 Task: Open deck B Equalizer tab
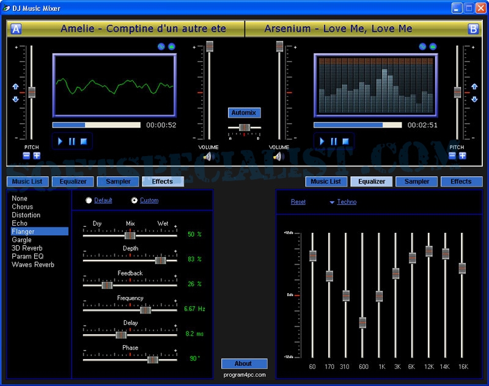(x=372, y=181)
